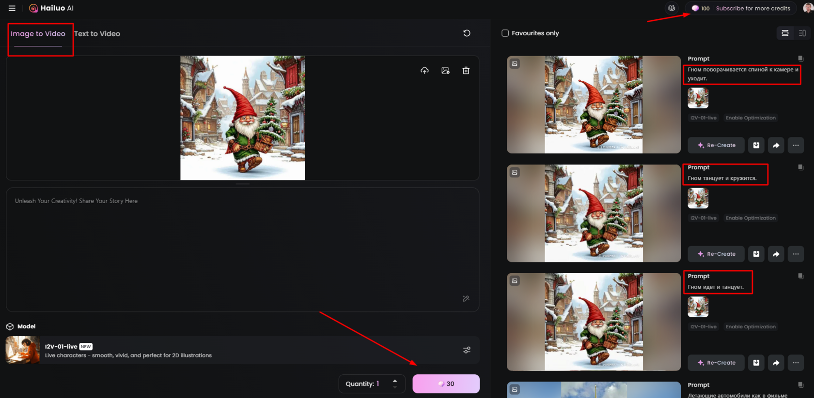Copy the prompt 'Гном поворачивается спиной к камере'

(800, 59)
